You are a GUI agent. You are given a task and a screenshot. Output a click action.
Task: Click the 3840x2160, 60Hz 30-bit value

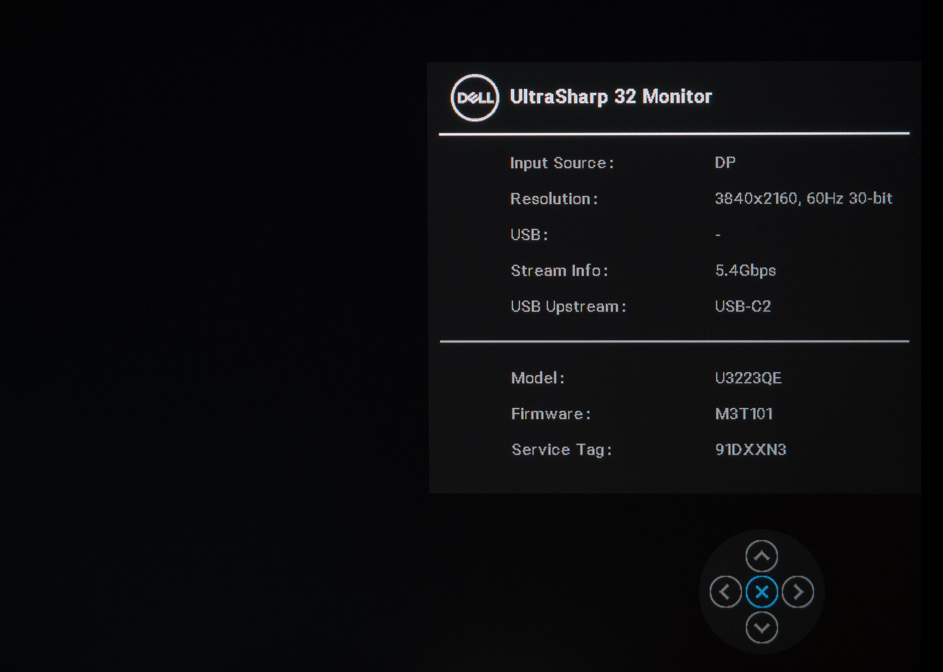click(x=803, y=199)
